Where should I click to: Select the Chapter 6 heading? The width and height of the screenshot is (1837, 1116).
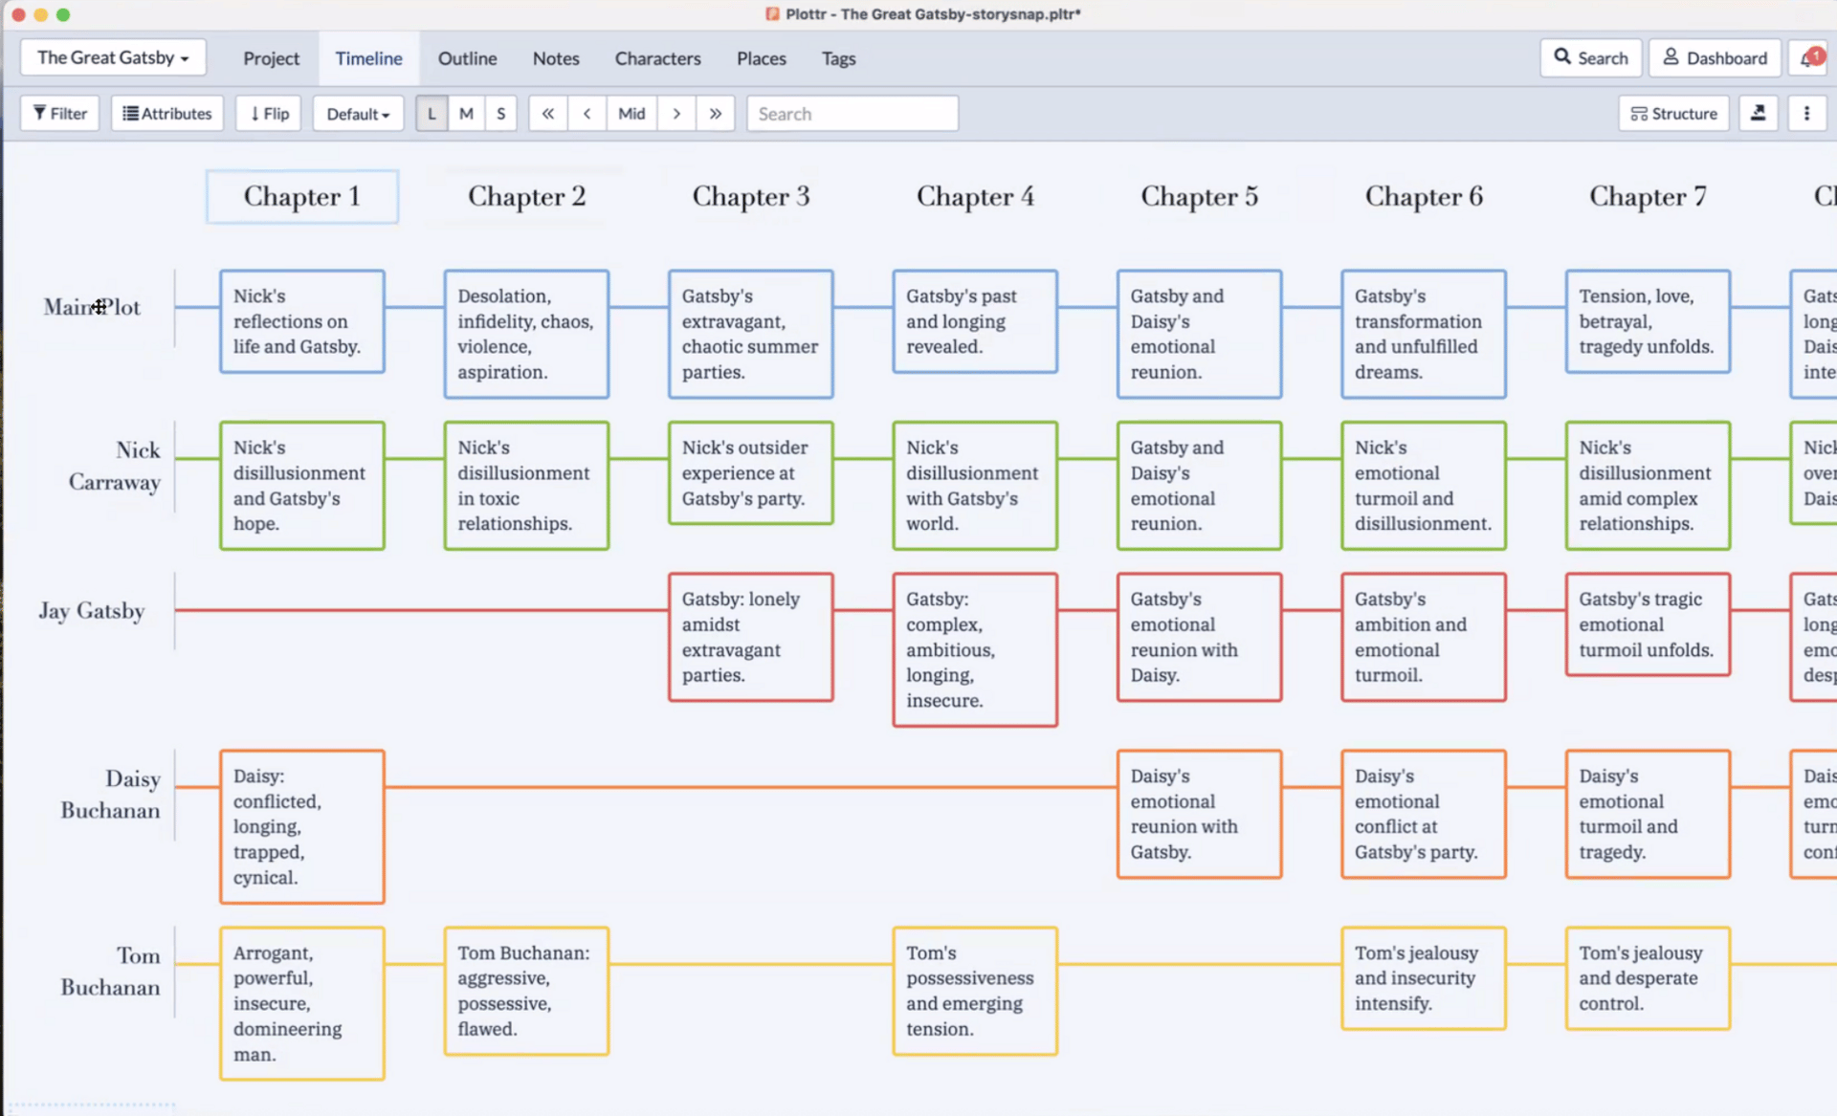click(1424, 196)
